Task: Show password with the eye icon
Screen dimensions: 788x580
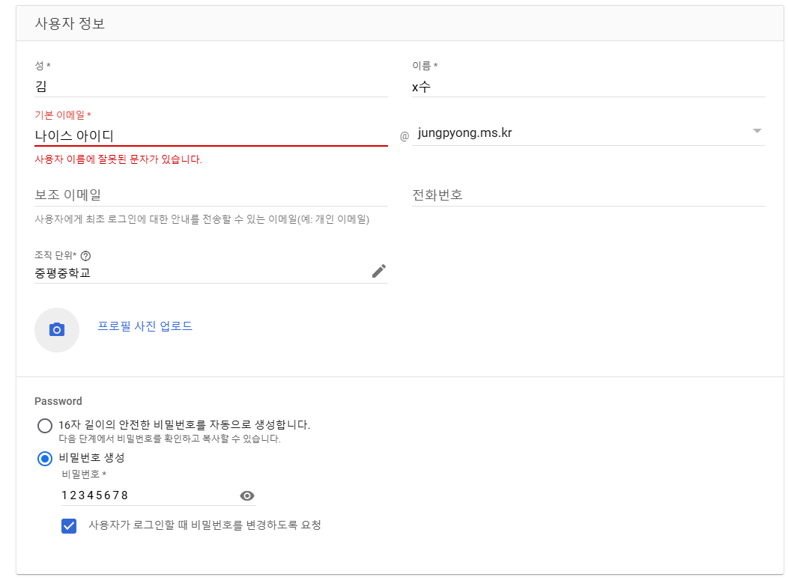Action: point(246,495)
